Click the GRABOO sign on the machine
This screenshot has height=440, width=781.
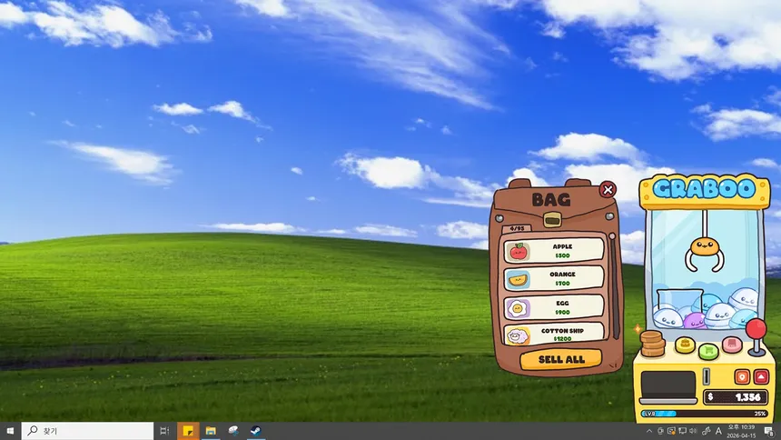pos(705,189)
